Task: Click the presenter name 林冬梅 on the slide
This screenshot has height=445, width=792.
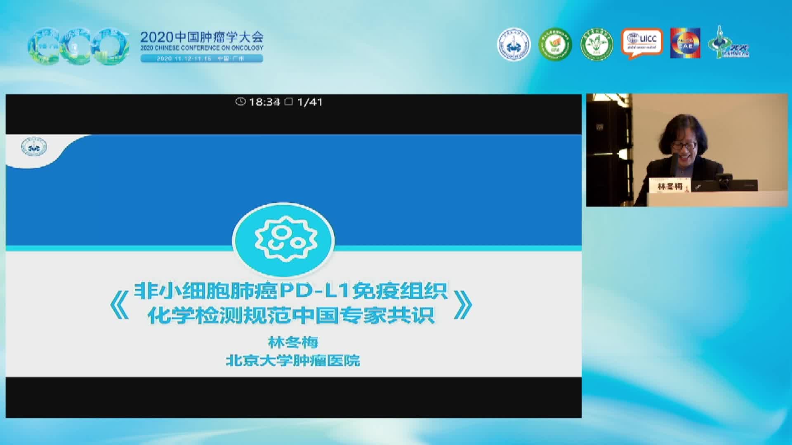Action: (x=293, y=342)
